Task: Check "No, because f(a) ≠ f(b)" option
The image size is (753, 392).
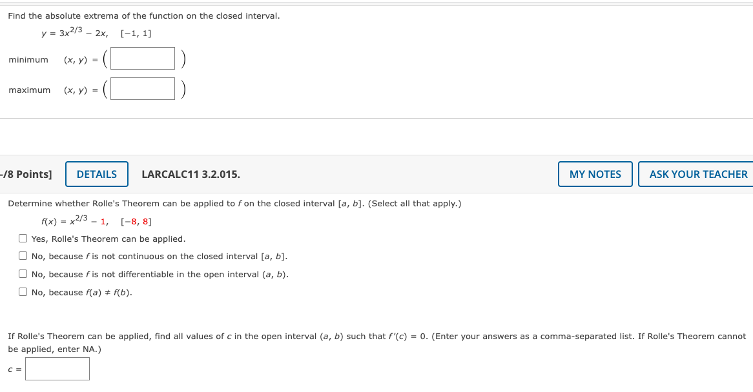Action: point(23,291)
